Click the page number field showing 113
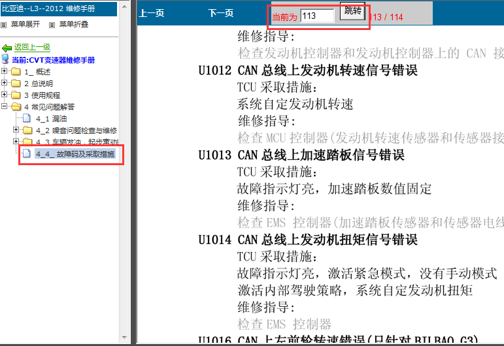Screen dimensions: 504x346 point(317,16)
